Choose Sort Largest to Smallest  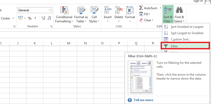click(186, 33)
